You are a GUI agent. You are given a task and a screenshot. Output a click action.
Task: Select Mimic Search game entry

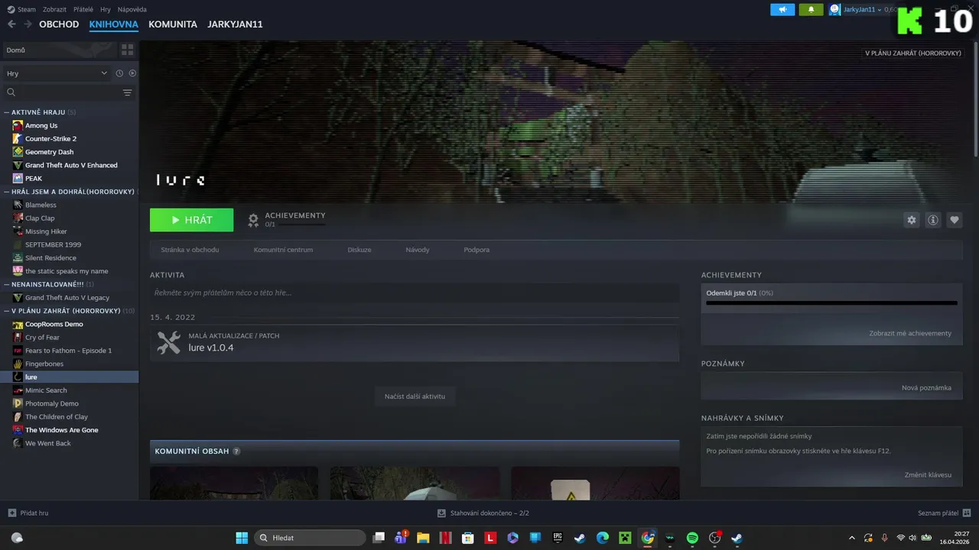pyautogui.click(x=46, y=390)
